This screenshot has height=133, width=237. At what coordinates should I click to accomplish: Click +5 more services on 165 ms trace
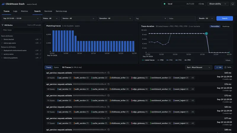[x=193, y=78]
